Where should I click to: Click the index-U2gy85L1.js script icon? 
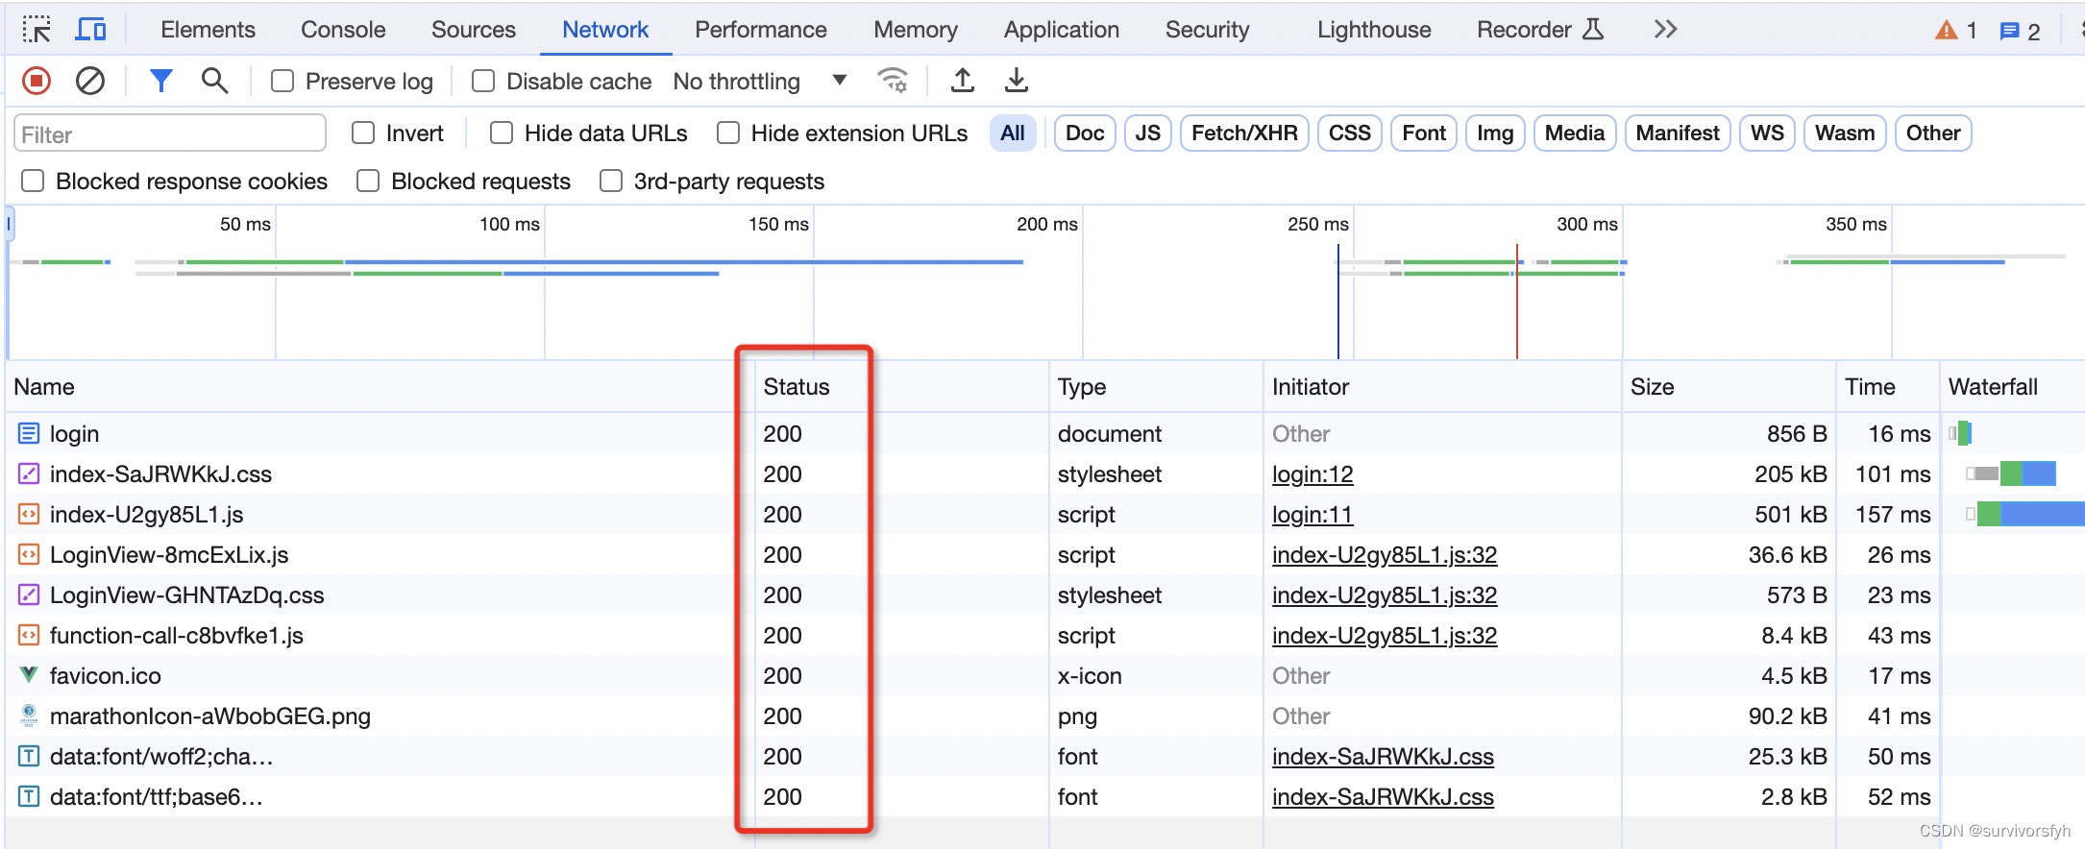coord(29,514)
